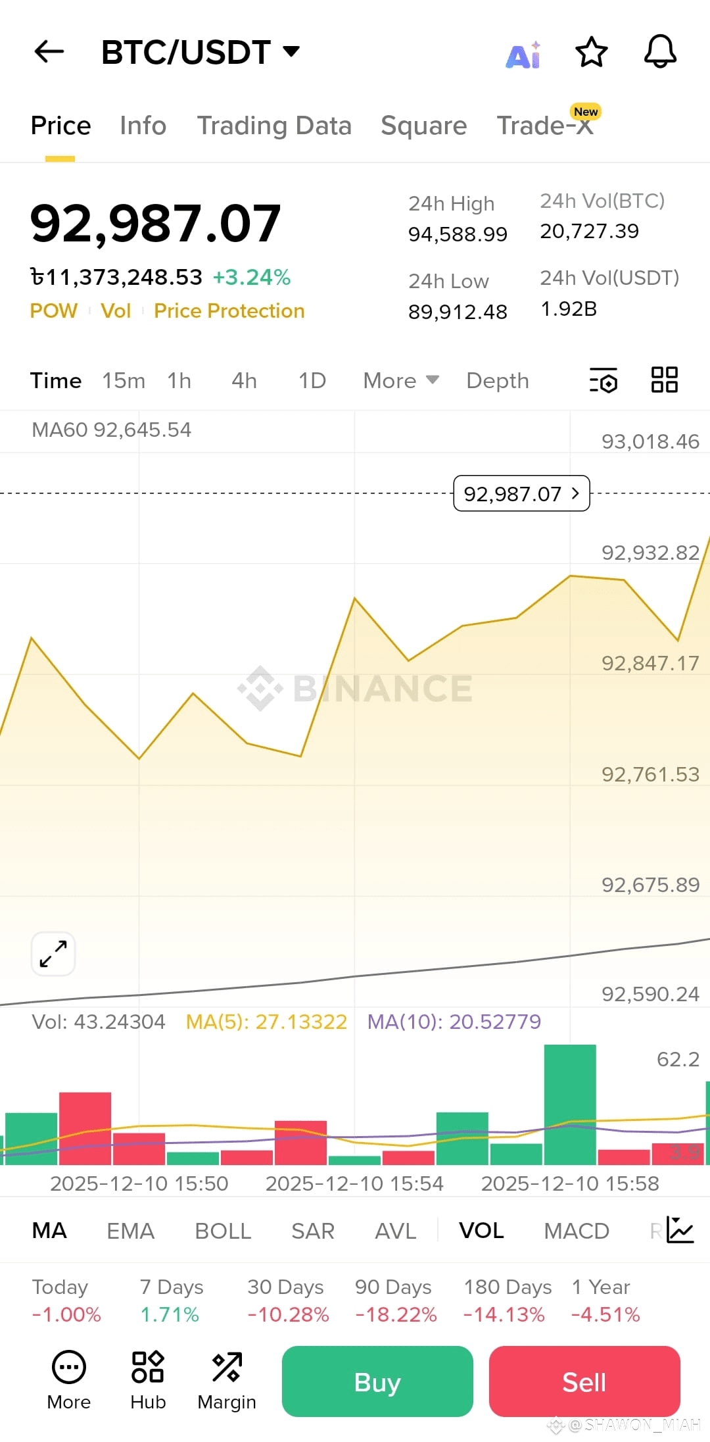Tap the red Sell button

(x=584, y=1381)
